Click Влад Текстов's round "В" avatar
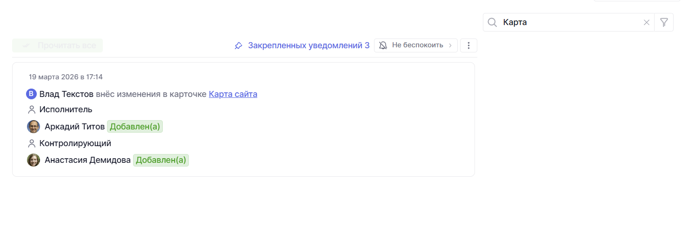The image size is (682, 231). tap(31, 94)
